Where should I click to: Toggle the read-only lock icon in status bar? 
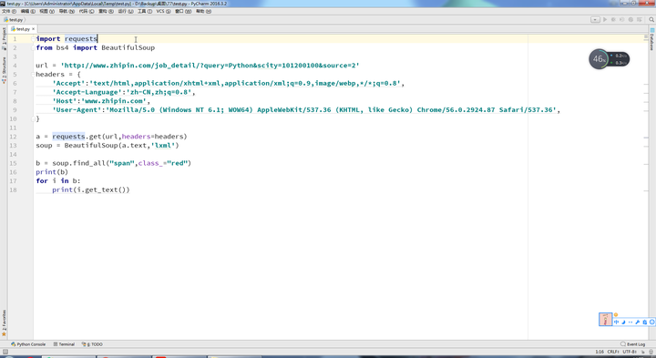tap(642, 353)
